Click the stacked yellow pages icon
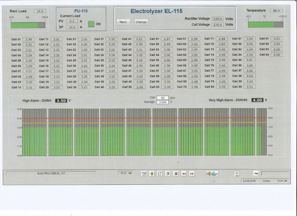This screenshot has width=297, height=216. (x=168, y=174)
